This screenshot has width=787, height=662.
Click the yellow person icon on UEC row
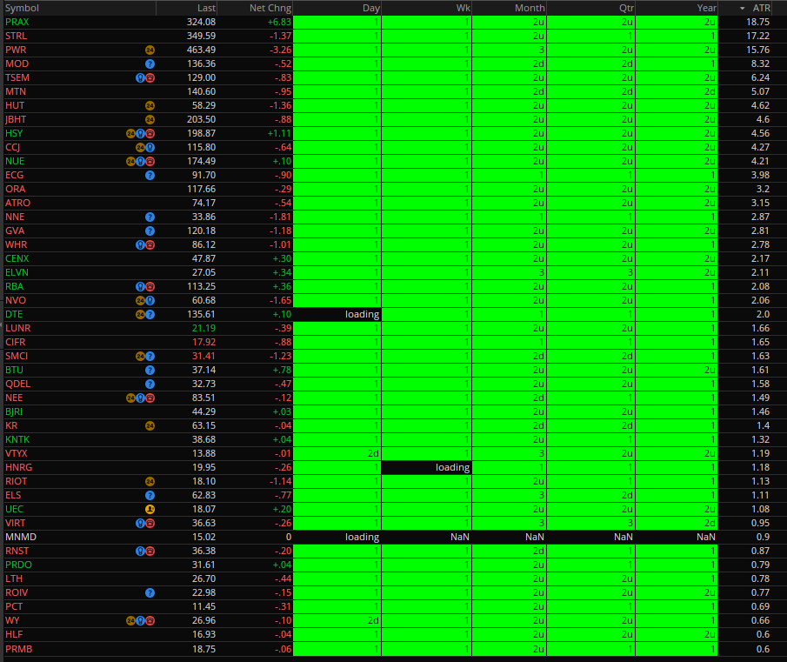(x=150, y=510)
